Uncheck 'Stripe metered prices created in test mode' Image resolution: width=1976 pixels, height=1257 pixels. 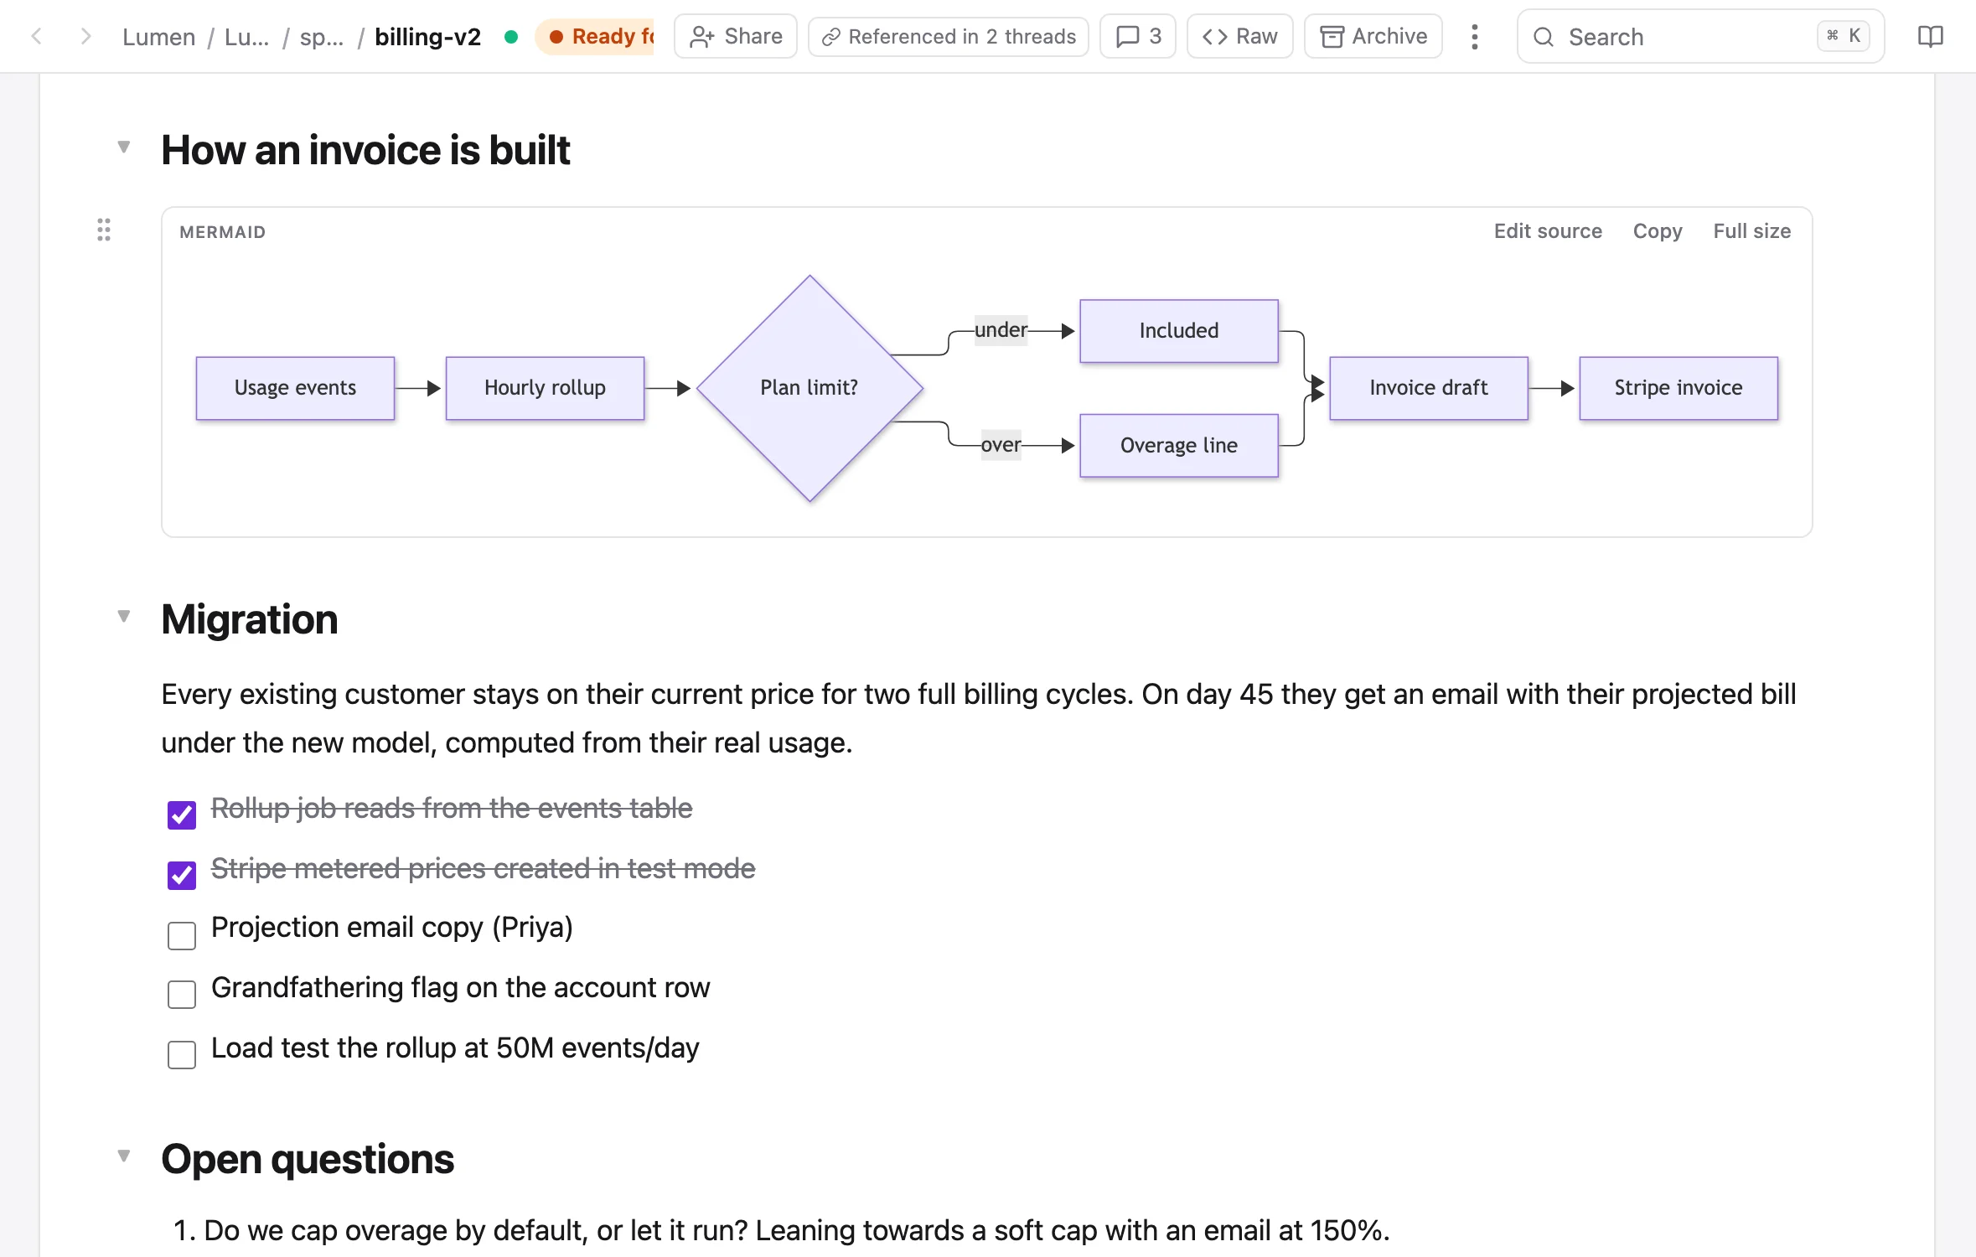[182, 875]
